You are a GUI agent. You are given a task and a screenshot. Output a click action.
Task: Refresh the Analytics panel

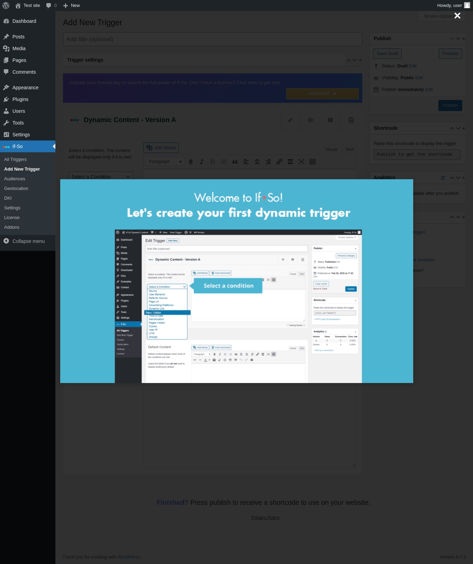tap(443, 178)
